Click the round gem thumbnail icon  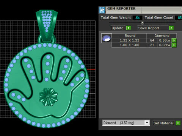[107, 38]
